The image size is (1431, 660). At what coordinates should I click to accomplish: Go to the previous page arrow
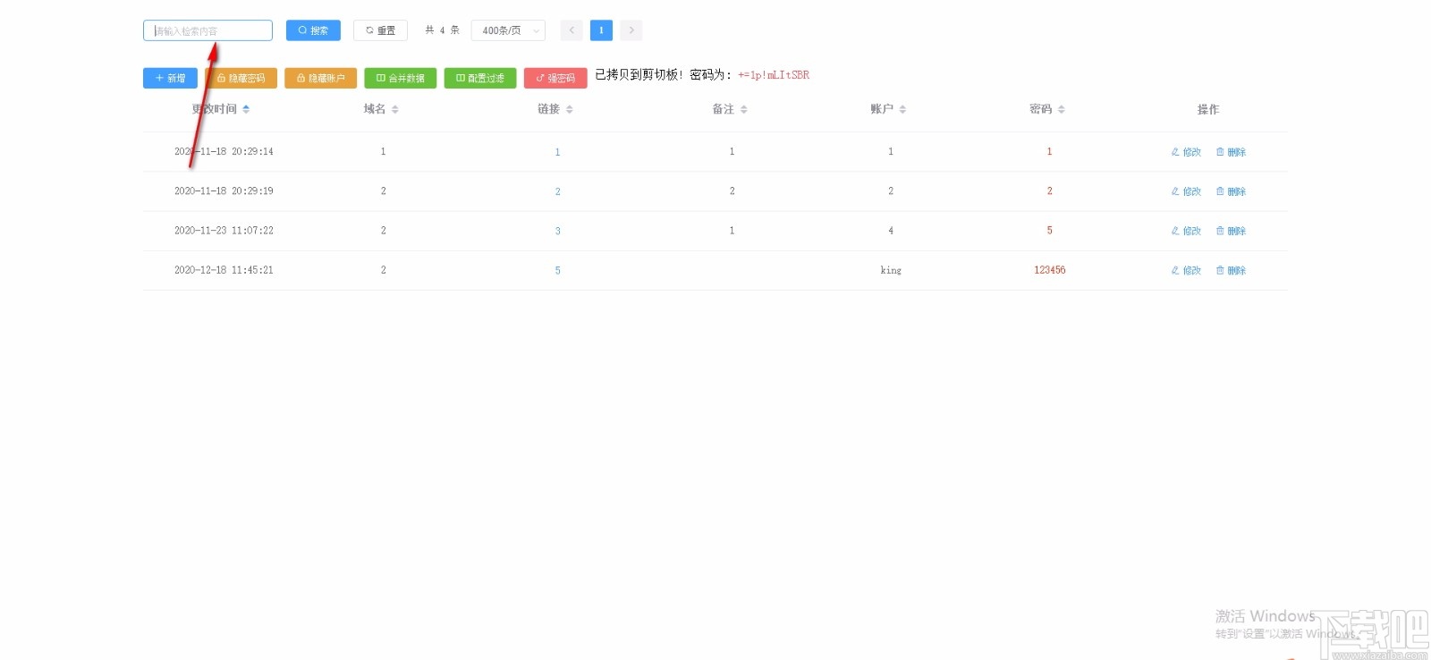tap(572, 30)
